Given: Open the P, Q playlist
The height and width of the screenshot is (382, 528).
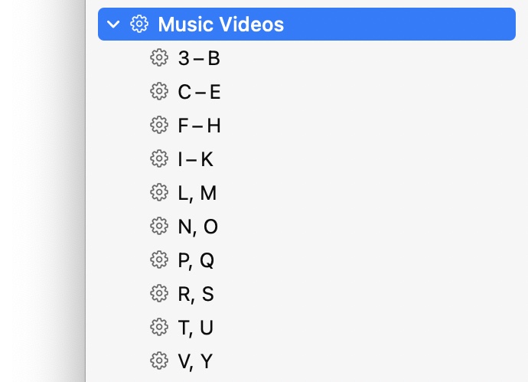Looking at the screenshot, I should (196, 260).
